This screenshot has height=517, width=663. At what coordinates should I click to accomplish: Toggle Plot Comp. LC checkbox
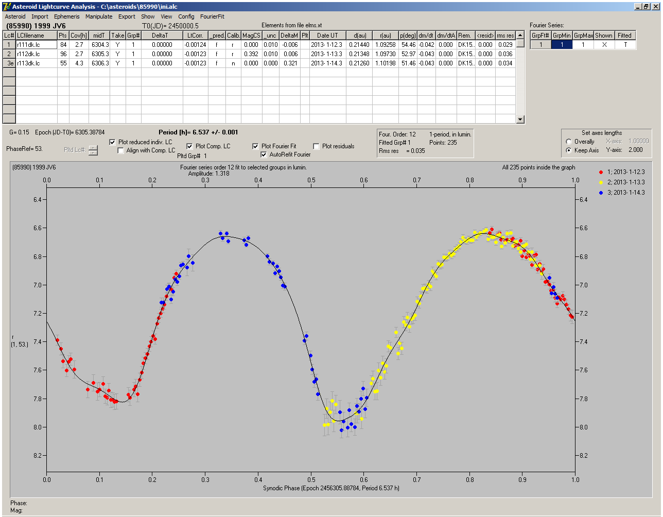click(x=189, y=146)
